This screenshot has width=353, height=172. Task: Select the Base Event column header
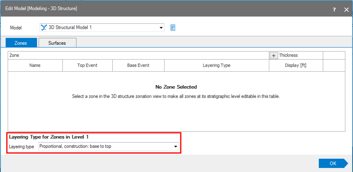(138, 65)
